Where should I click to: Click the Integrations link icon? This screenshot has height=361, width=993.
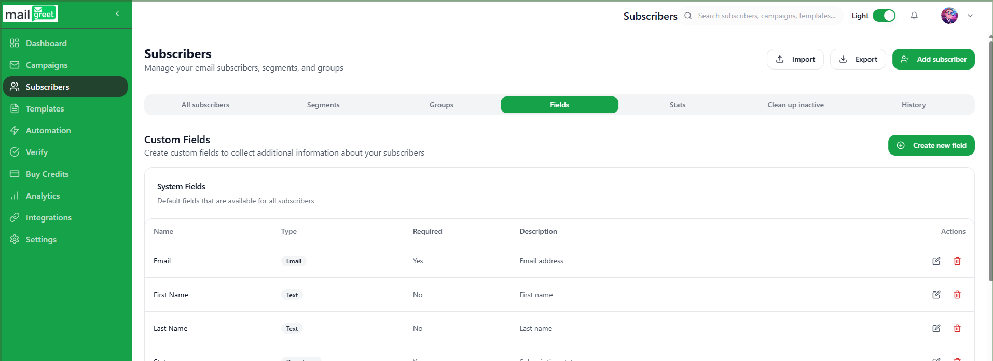tap(15, 217)
